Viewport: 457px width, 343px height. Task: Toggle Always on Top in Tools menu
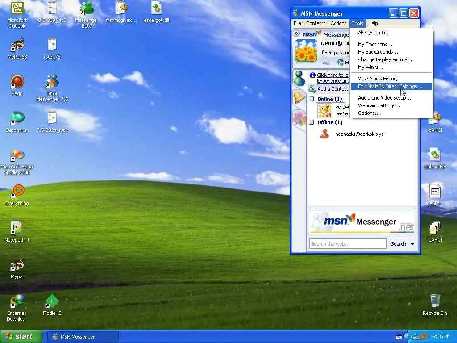(x=391, y=33)
